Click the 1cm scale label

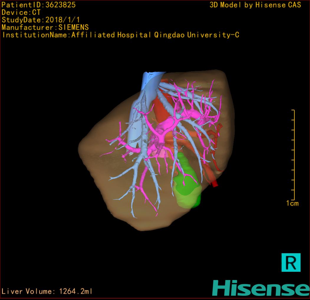292,203
